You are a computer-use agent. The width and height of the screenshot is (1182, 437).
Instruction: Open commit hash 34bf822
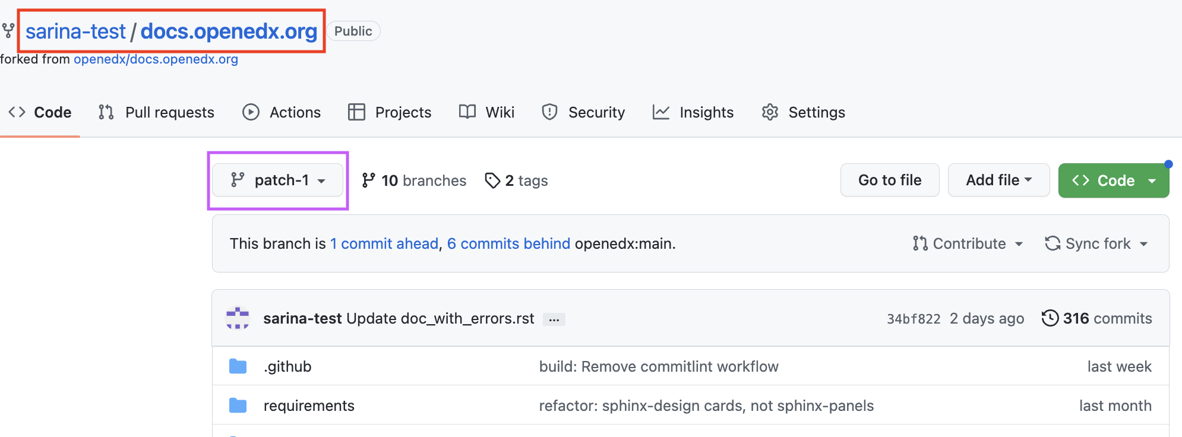[x=913, y=319]
